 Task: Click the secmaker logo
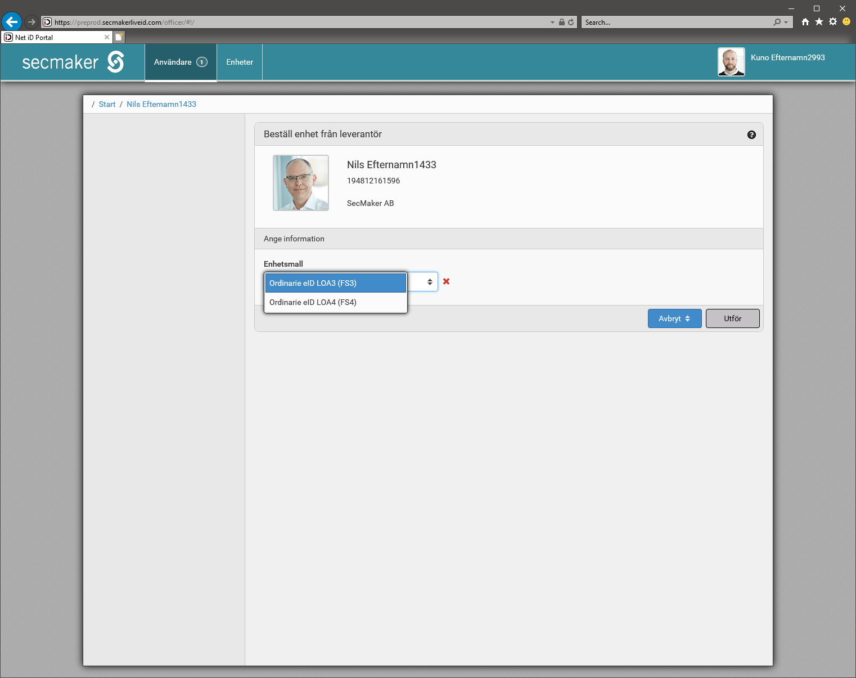73,62
